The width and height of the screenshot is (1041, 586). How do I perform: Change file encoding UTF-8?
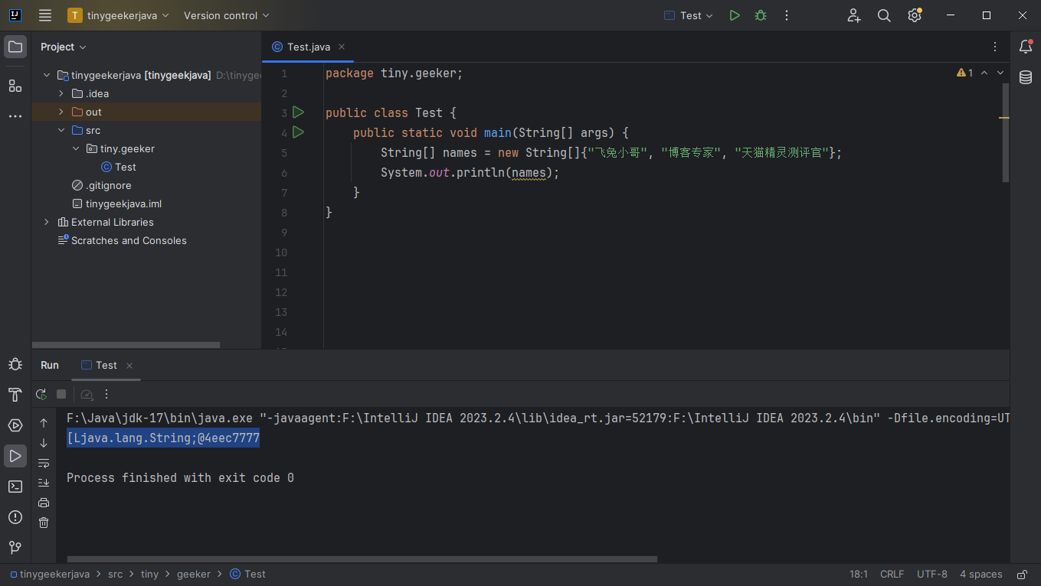pos(932,574)
